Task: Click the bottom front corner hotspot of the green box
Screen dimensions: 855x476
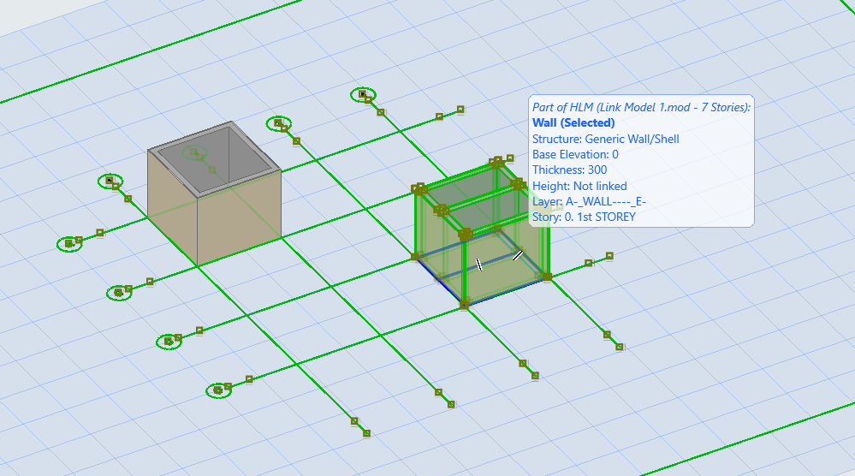Action: click(x=465, y=304)
